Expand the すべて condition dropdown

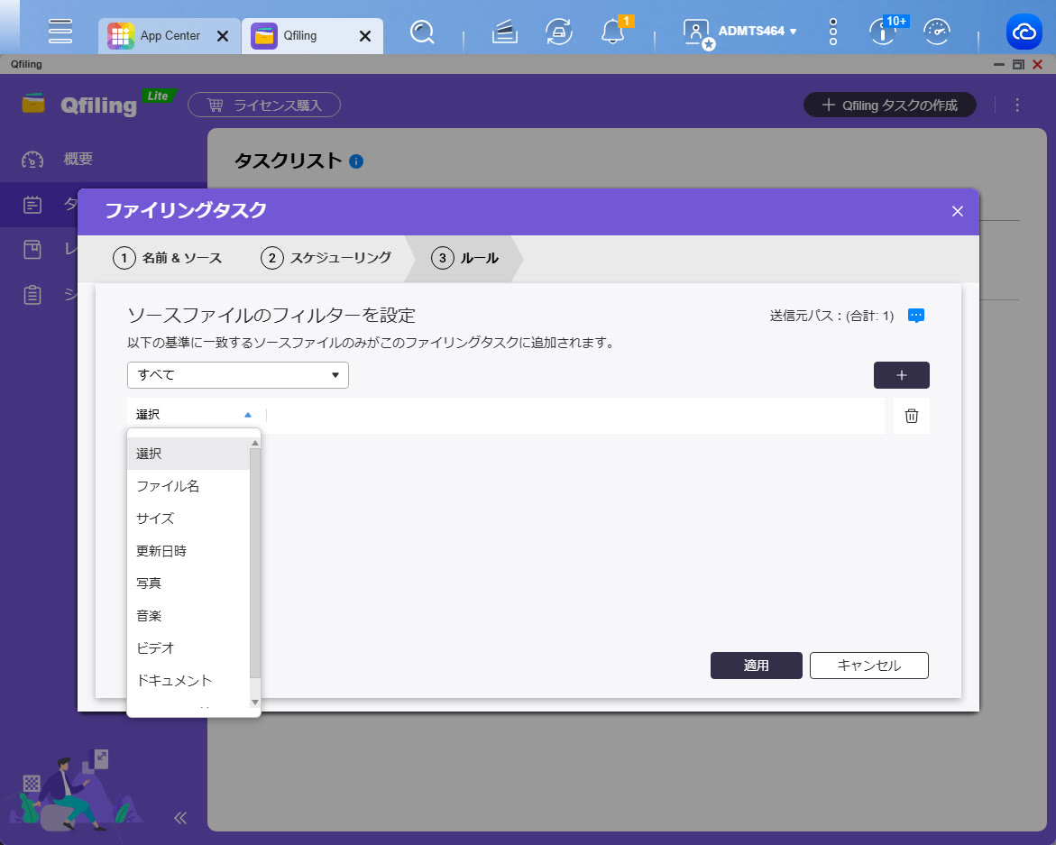tap(238, 375)
